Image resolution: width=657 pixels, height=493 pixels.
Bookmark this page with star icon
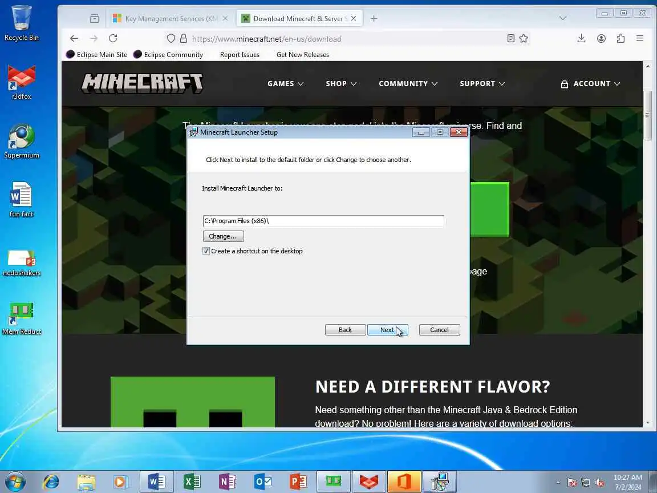(x=524, y=39)
